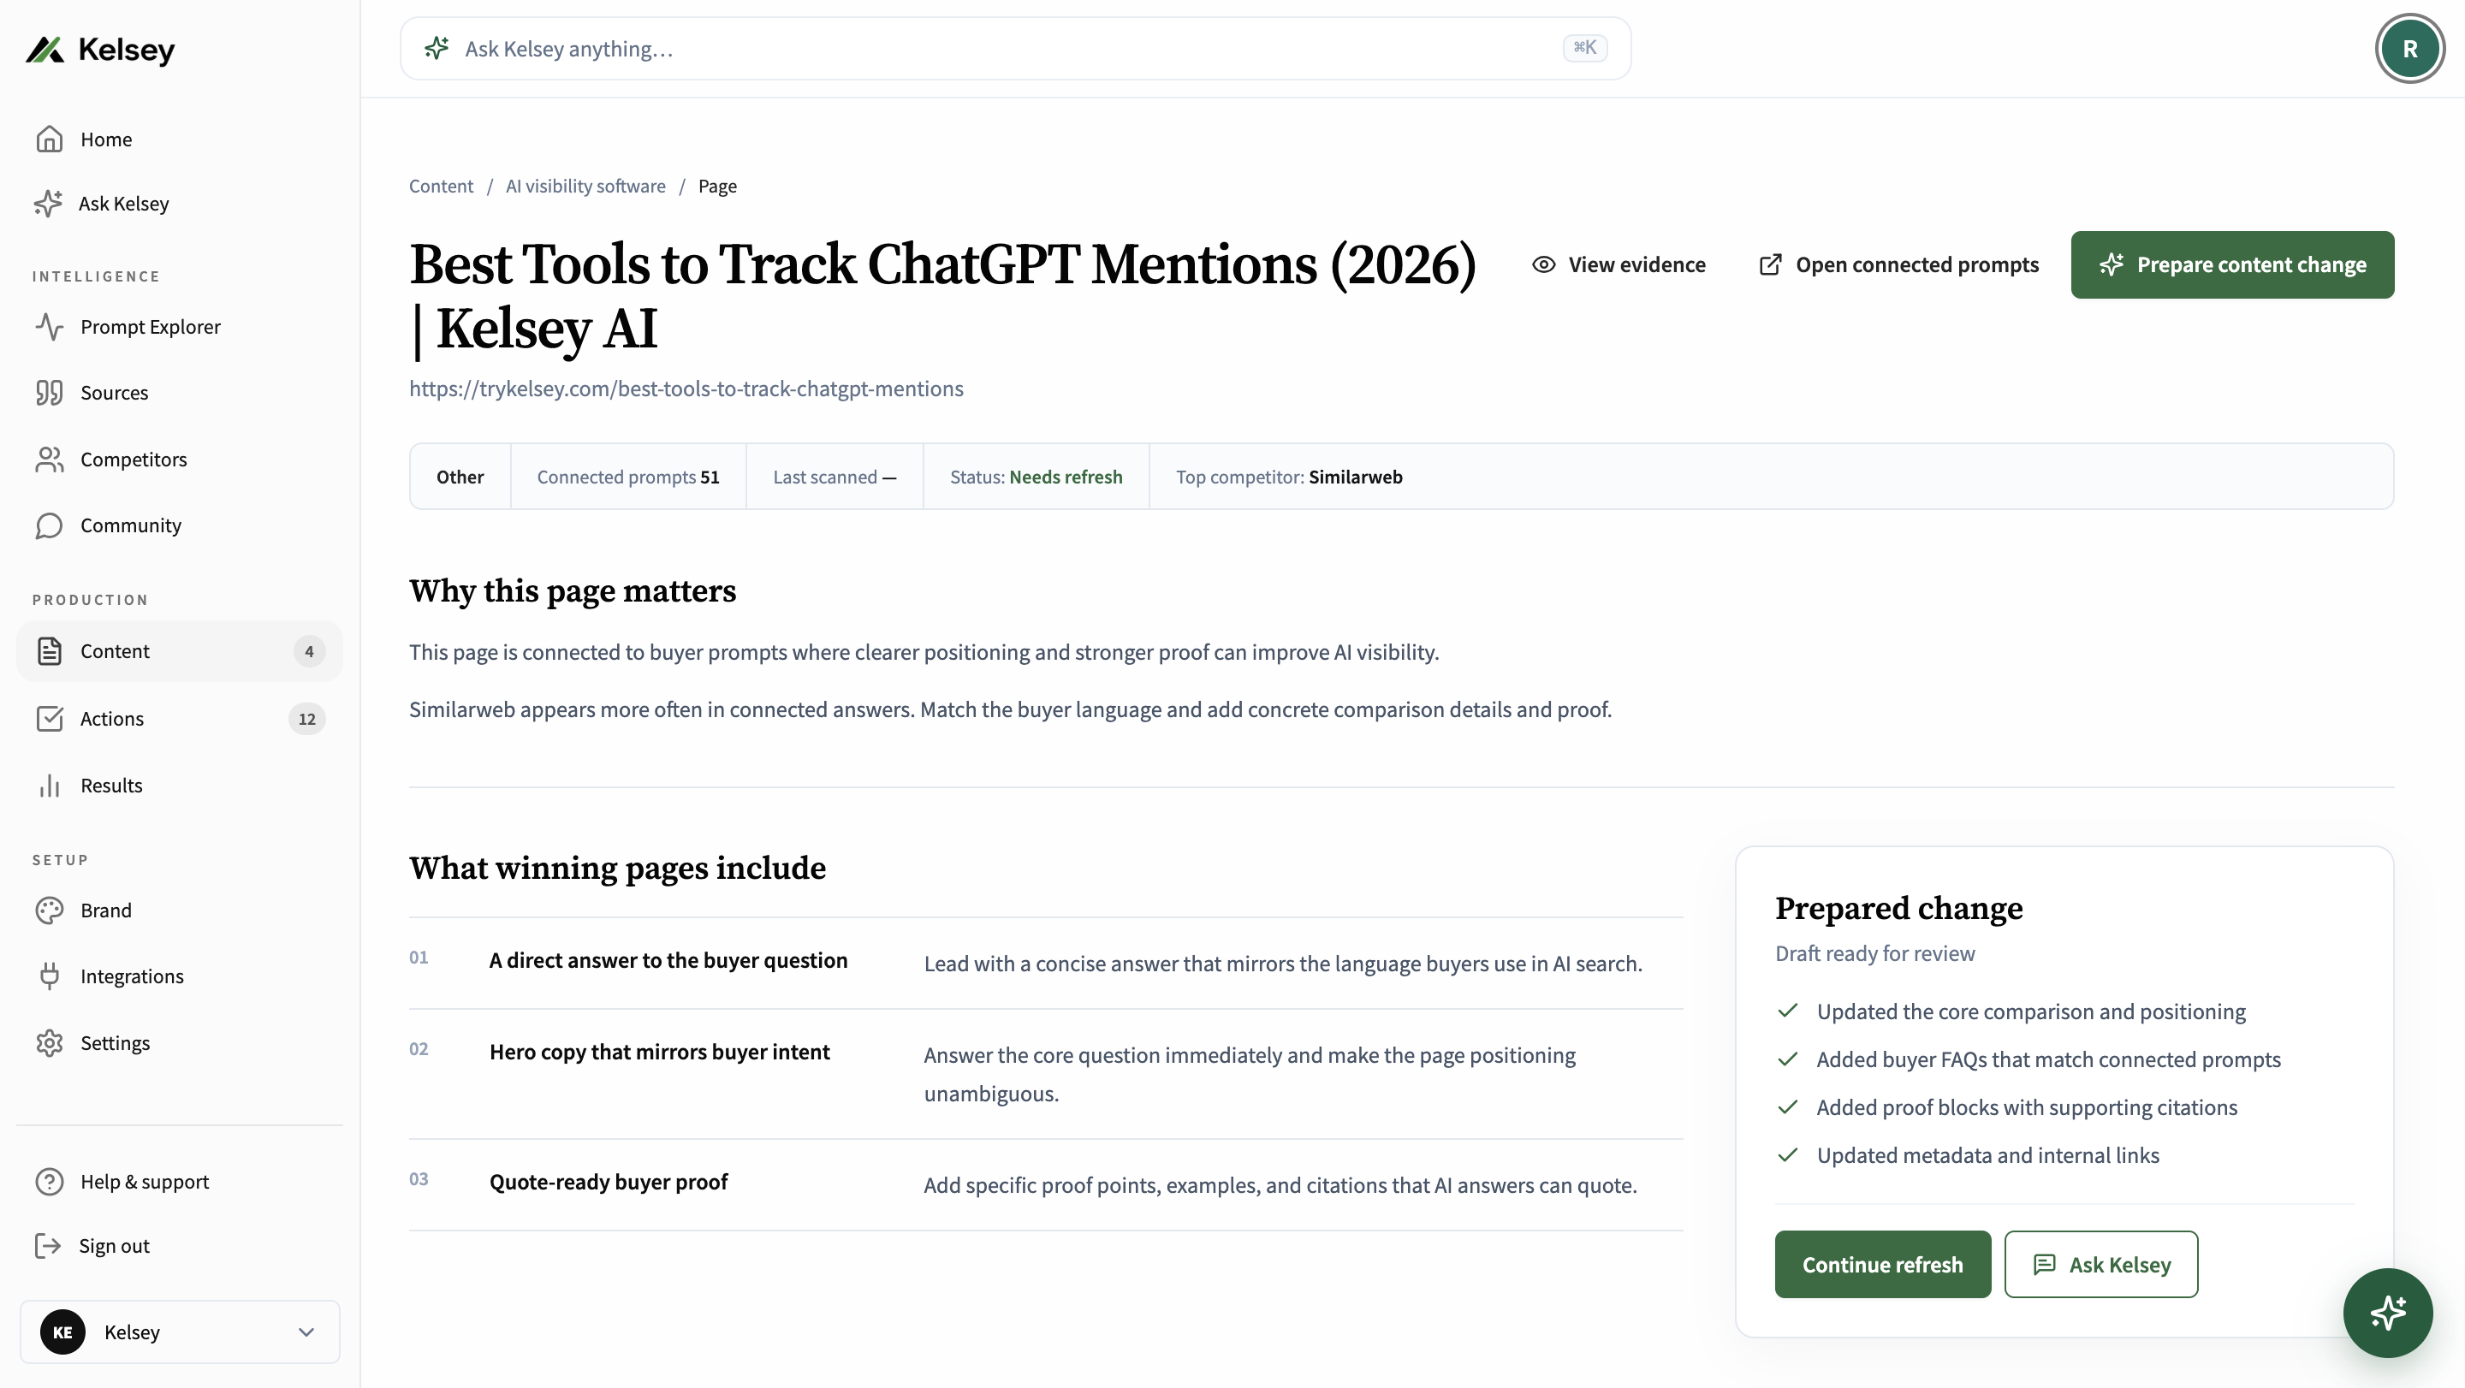The width and height of the screenshot is (2465, 1388).
Task: Click the Last scanned field
Action: 835,477
